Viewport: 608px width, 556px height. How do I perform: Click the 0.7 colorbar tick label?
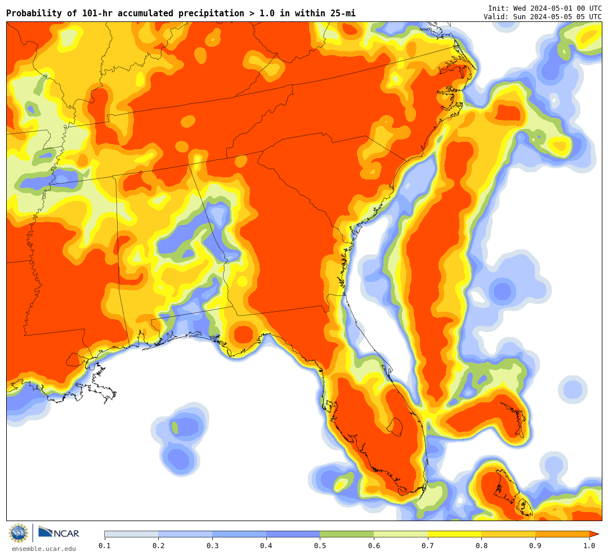428,545
